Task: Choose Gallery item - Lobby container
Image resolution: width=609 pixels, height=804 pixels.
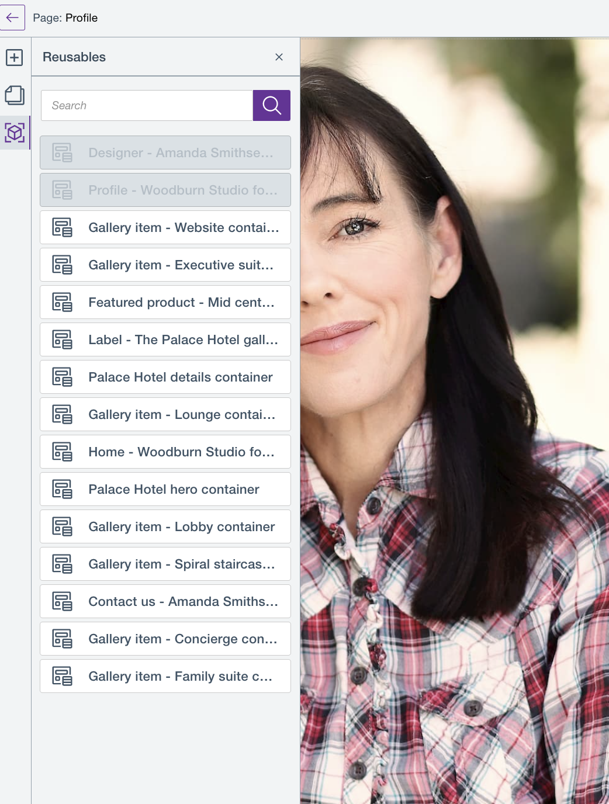Action: coord(165,526)
